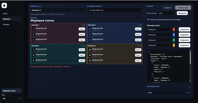Open the Конфиг sidebar item
Viewport: 198px width, 103px height.
coord(12,24)
